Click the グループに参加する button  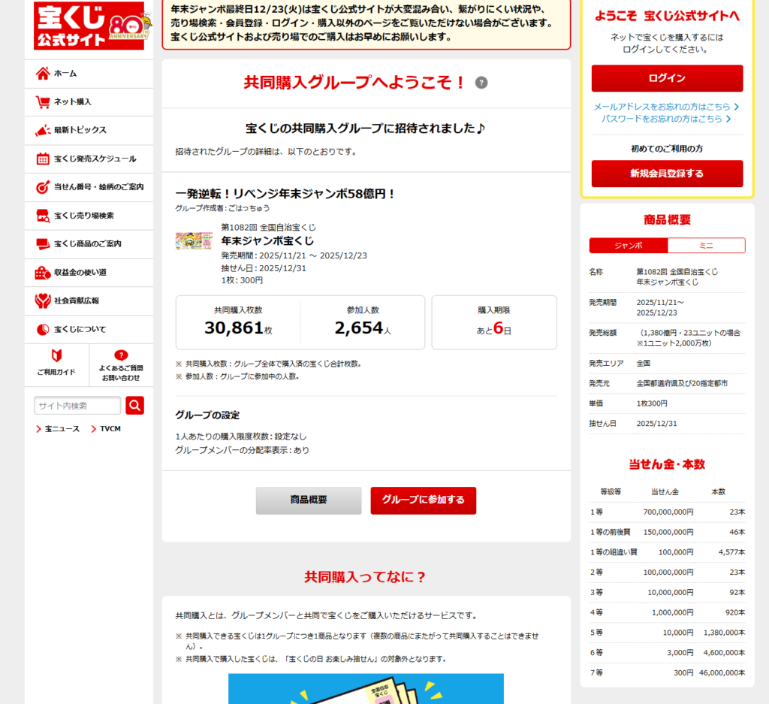(423, 500)
